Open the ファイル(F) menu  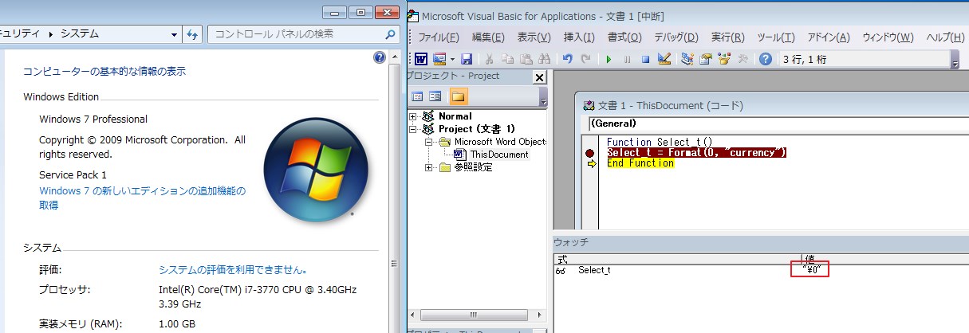click(x=439, y=37)
